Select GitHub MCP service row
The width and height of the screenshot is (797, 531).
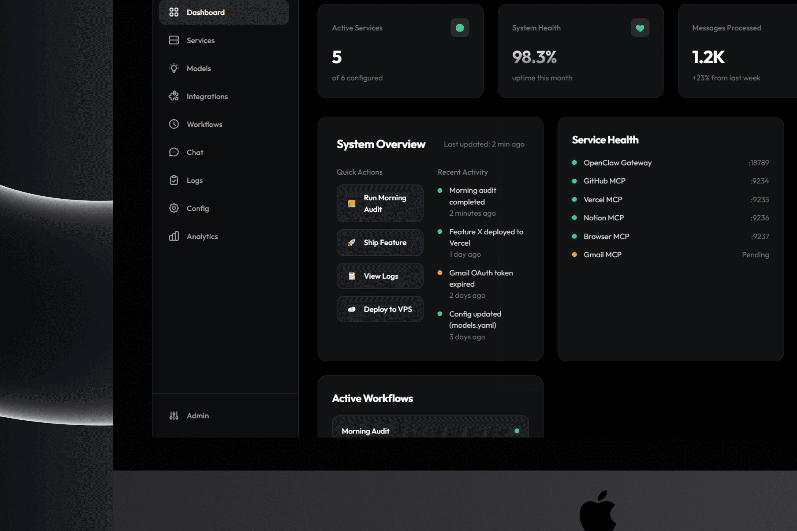coord(670,181)
